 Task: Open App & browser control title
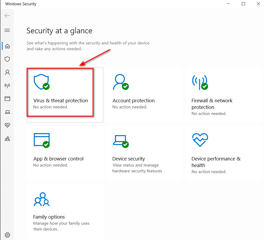[58, 159]
